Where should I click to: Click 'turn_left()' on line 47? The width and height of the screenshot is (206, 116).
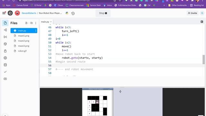(70, 31)
